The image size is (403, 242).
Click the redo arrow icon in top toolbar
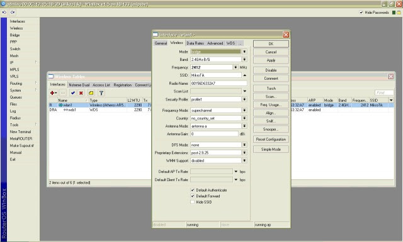13,13
